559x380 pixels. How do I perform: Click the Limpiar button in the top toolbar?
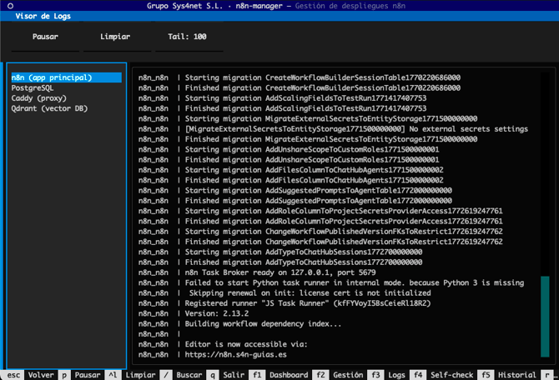[x=115, y=37]
